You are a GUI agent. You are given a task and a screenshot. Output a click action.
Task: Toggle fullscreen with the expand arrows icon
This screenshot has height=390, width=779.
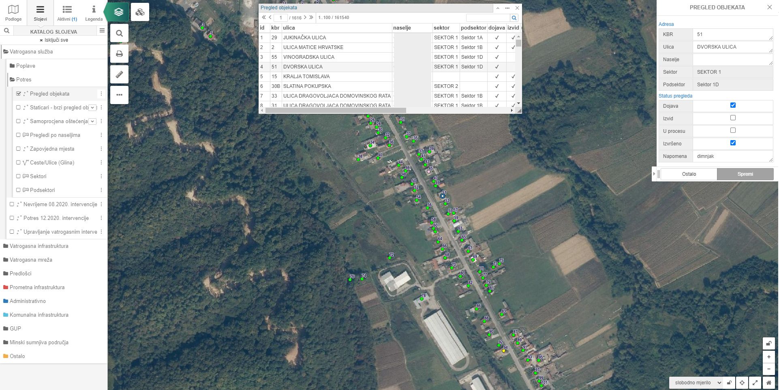755,383
